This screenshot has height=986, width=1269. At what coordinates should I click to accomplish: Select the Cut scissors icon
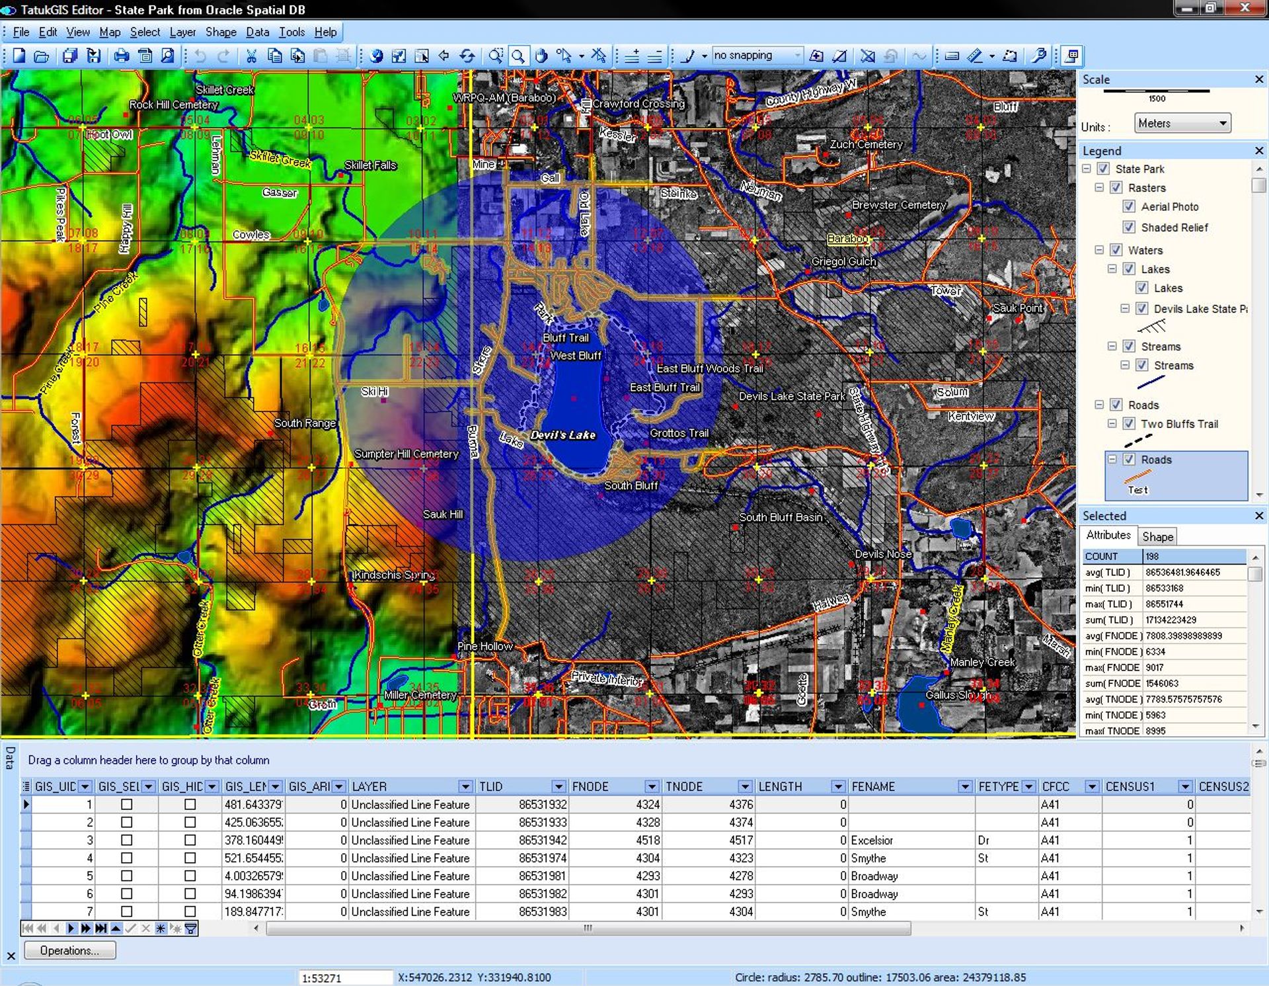[x=252, y=56]
